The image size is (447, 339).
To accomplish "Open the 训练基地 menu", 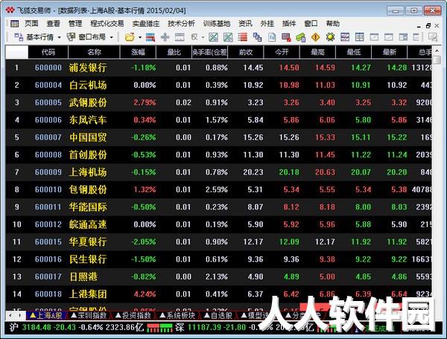I will 217,24.
